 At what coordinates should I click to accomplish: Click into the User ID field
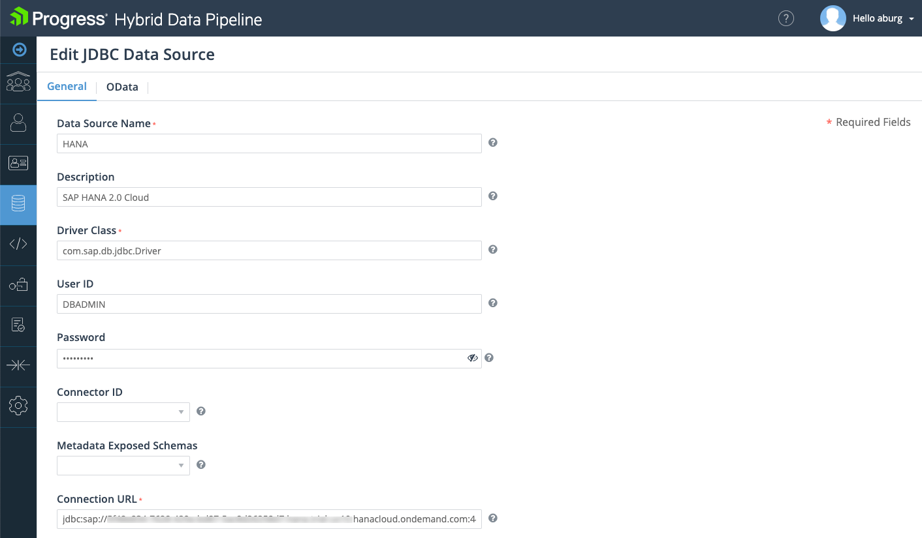tap(269, 304)
